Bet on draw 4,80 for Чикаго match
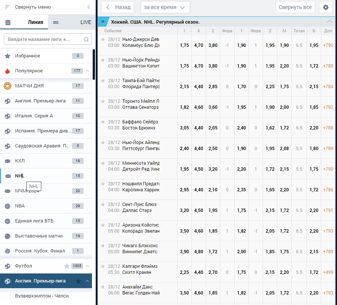 [x=199, y=251]
